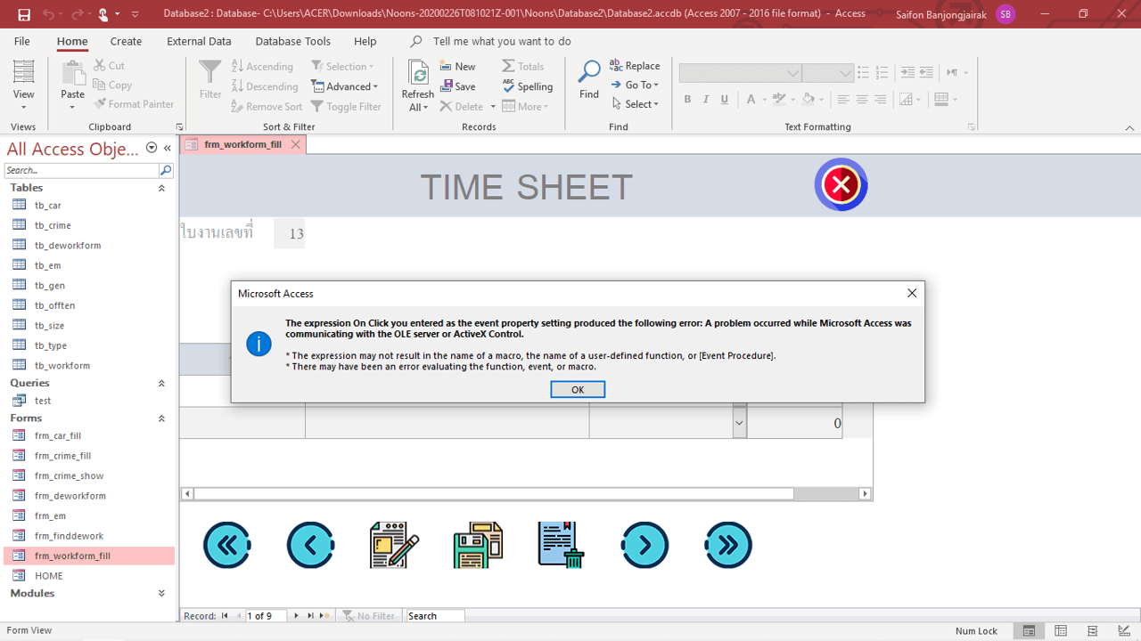
Task: Toggle Bold formatting
Action: [x=687, y=100]
